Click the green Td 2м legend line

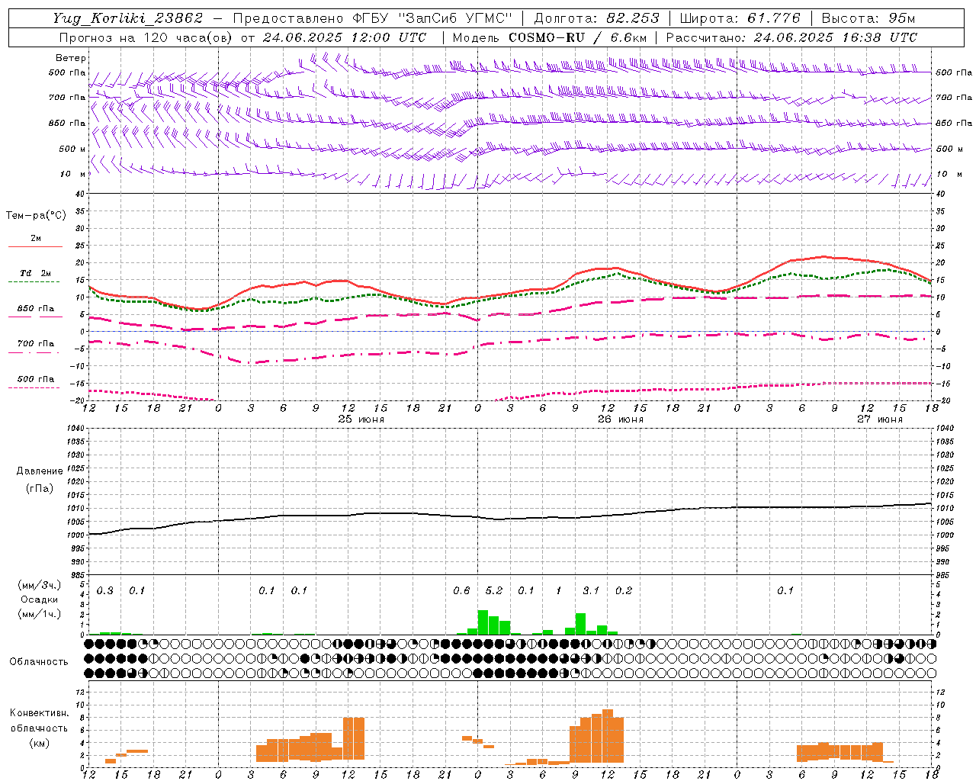pyautogui.click(x=34, y=281)
